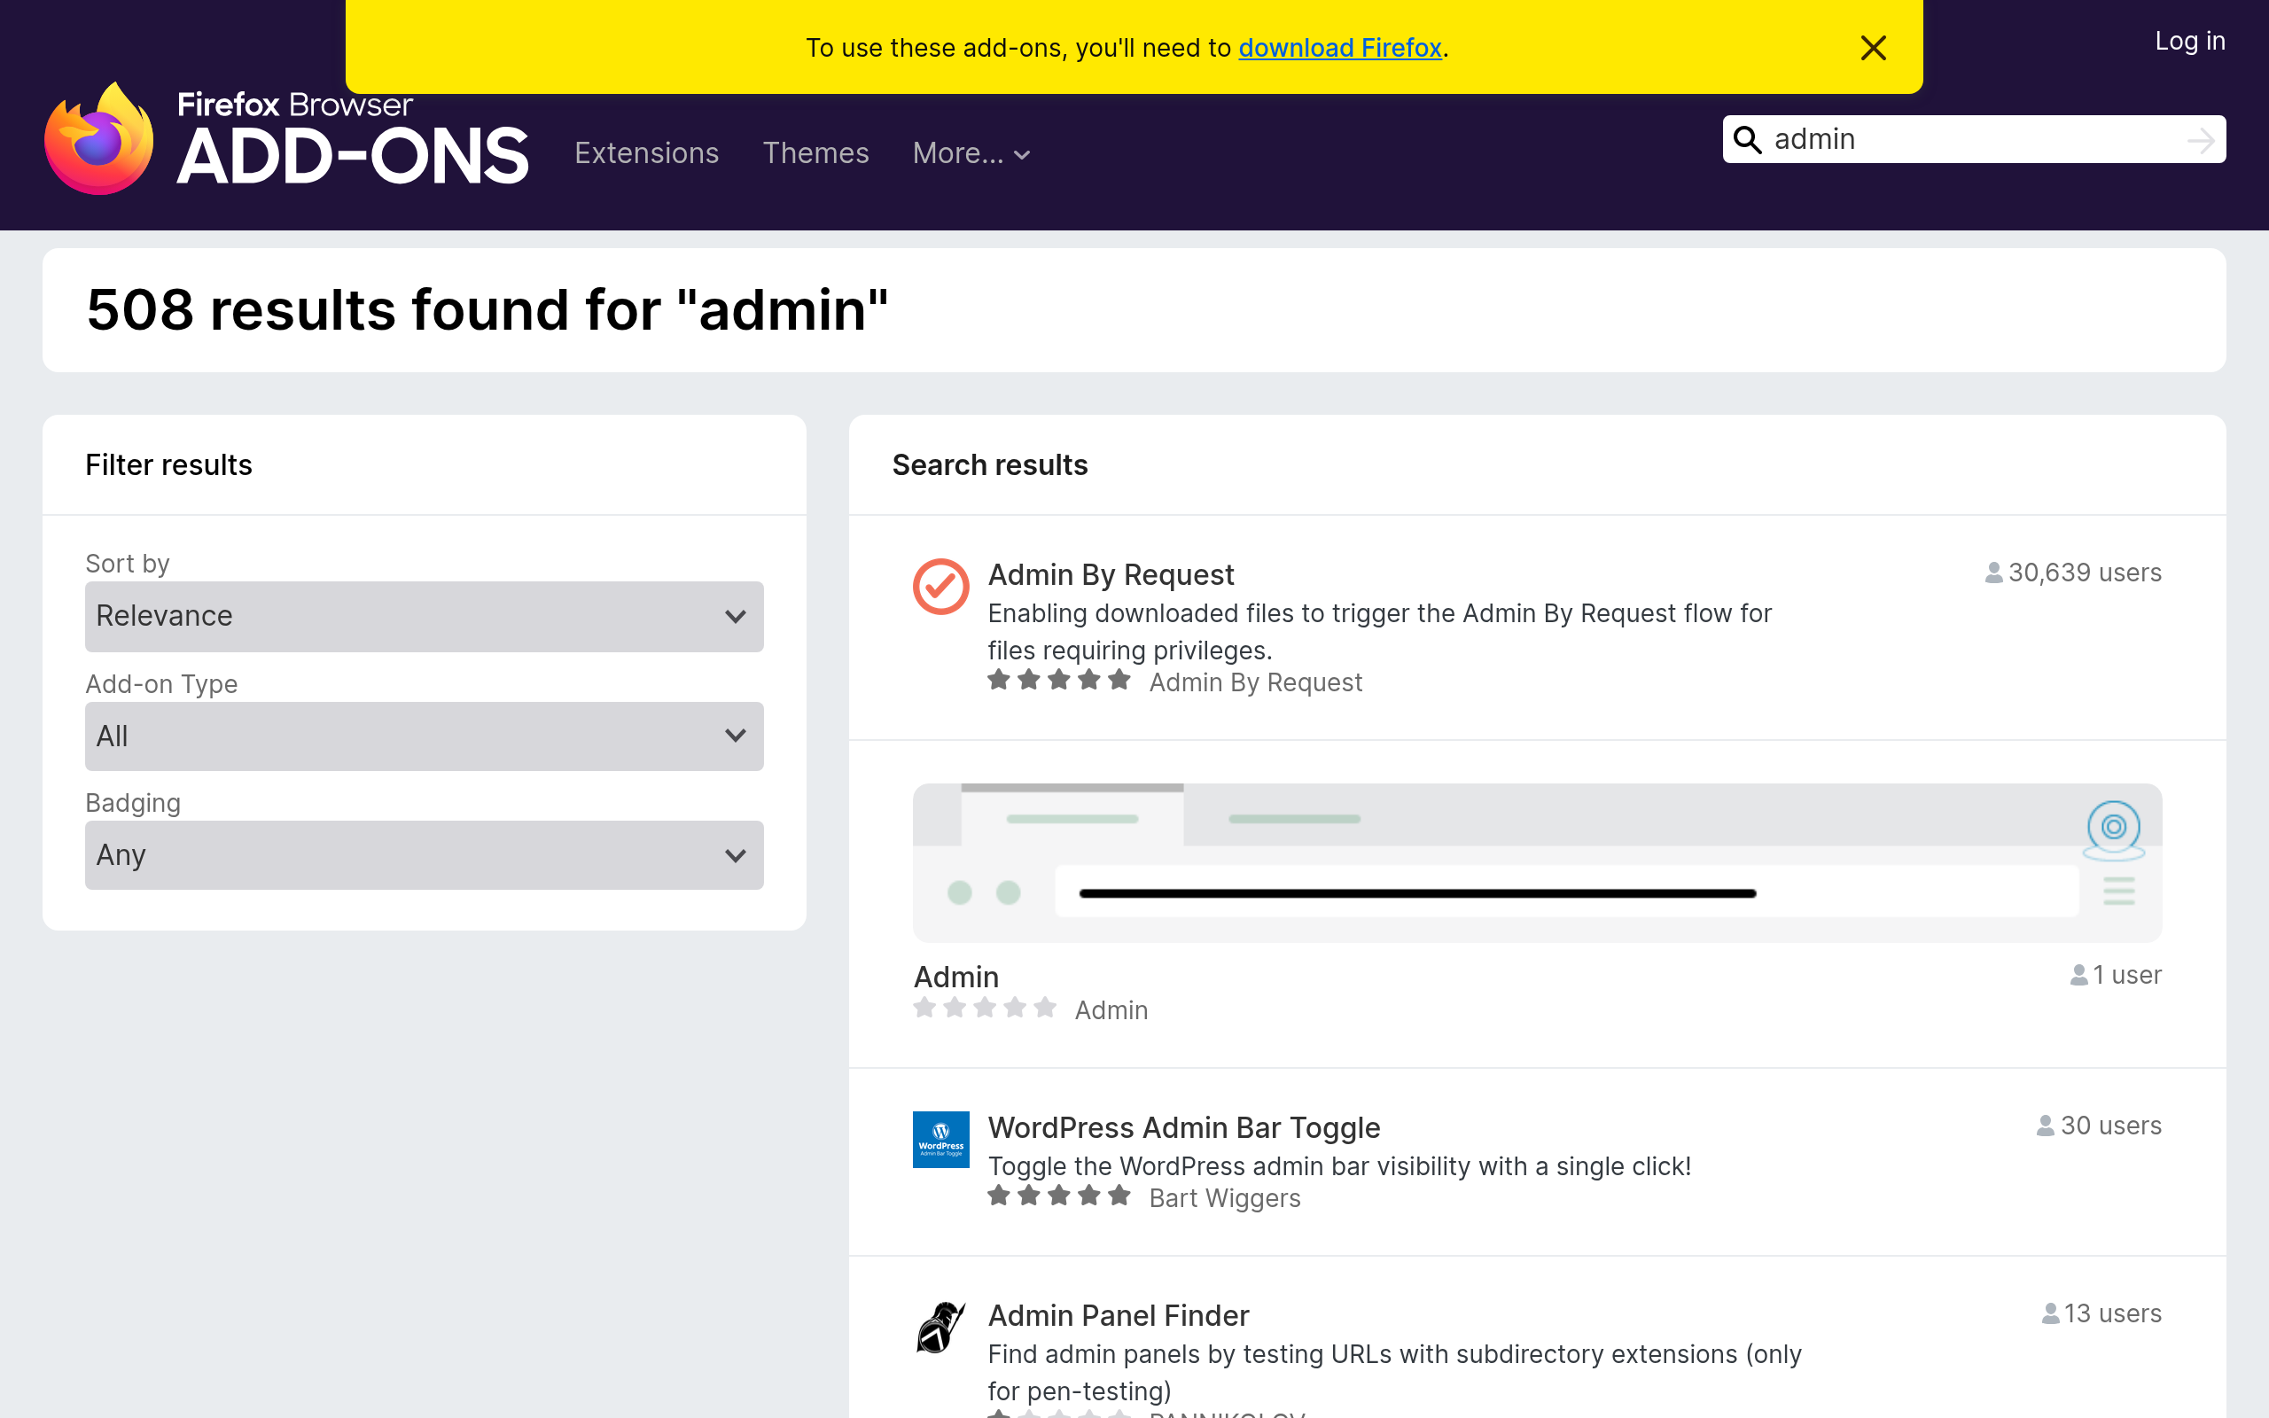Open the Admin By Request add-on title
Screen dimensions: 2269x1418
pos(1111,574)
